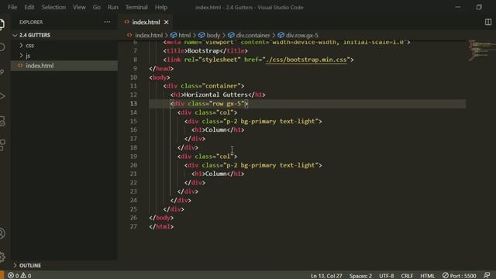Select index.html in the explorer tree
The height and width of the screenshot is (279, 496).
pos(64,65)
